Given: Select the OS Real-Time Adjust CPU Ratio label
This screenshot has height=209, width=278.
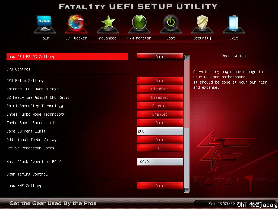Looking at the screenshot, I should pyautogui.click(x=38, y=97).
